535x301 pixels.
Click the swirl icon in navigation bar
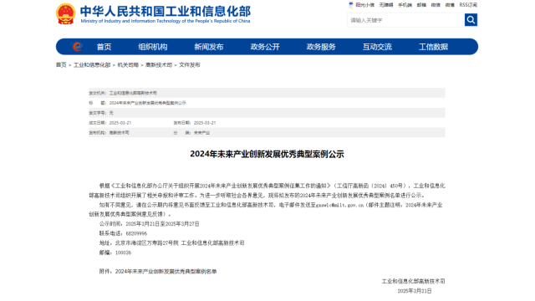(78, 47)
